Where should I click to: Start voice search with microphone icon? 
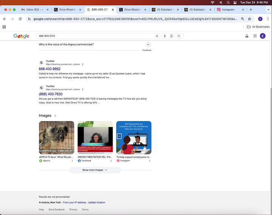click(x=165, y=36)
